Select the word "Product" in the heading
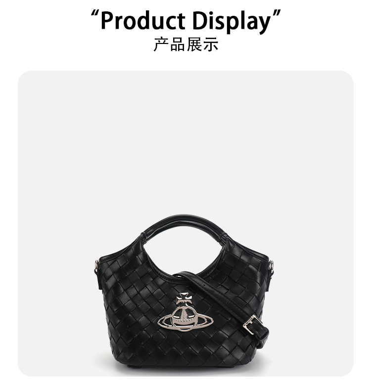 [x=142, y=21]
